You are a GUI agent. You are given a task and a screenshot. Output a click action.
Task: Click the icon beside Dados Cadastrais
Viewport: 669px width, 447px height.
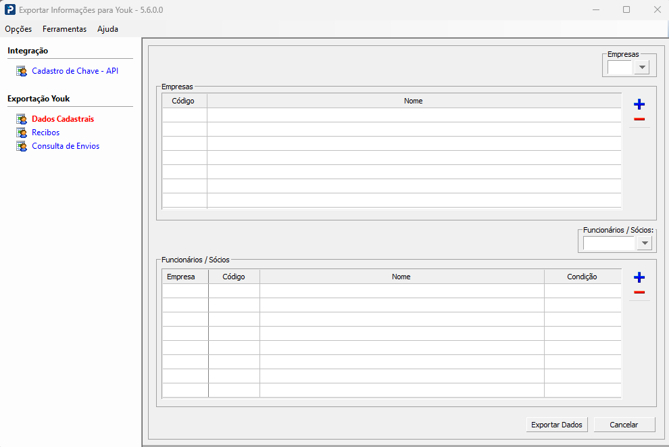[x=22, y=119]
